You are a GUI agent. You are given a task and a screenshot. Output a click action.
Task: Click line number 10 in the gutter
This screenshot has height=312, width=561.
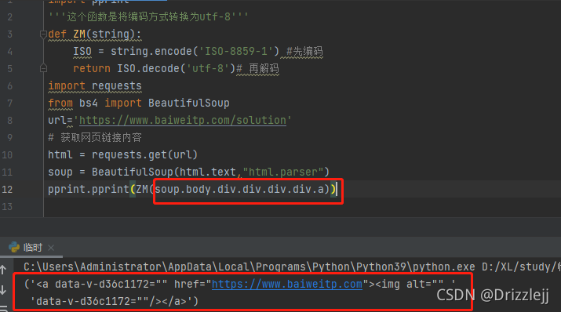pyautogui.click(x=7, y=155)
